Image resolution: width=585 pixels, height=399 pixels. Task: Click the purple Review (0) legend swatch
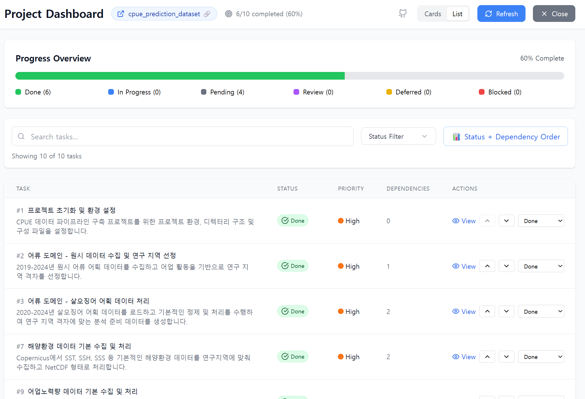point(296,92)
